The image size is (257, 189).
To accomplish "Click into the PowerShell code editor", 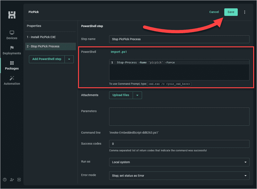I will 179,70.
